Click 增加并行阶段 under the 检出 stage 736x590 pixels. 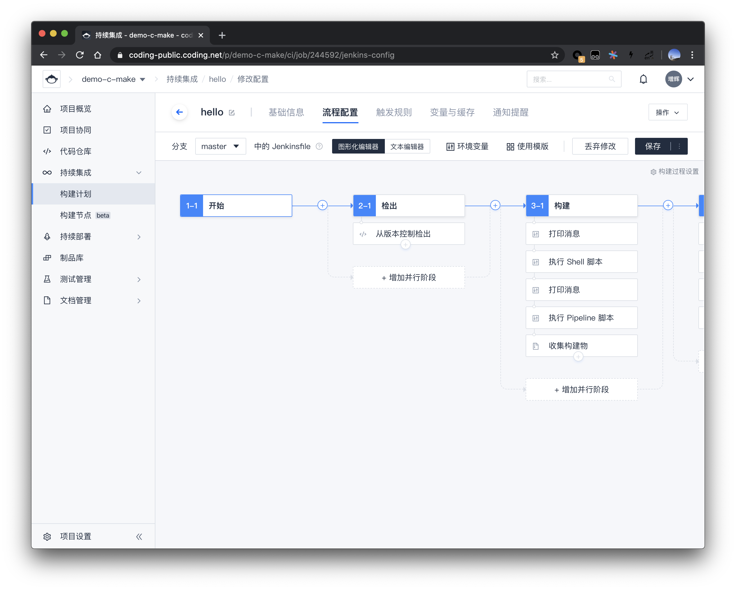click(409, 277)
